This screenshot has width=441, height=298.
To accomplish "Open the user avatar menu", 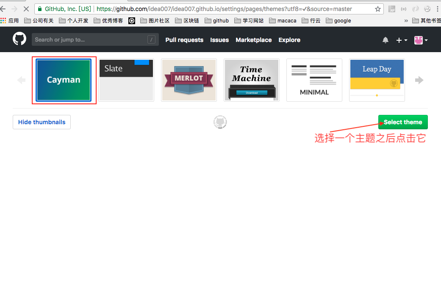I will pyautogui.click(x=421, y=40).
